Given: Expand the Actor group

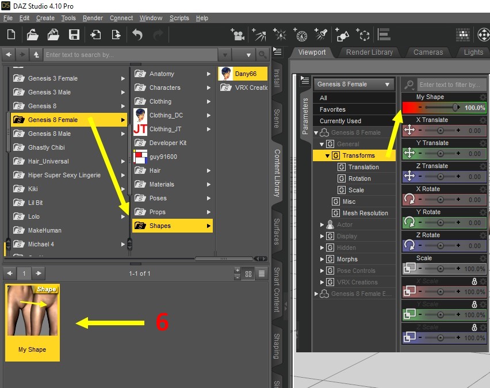Looking at the screenshot, I should coord(322,225).
